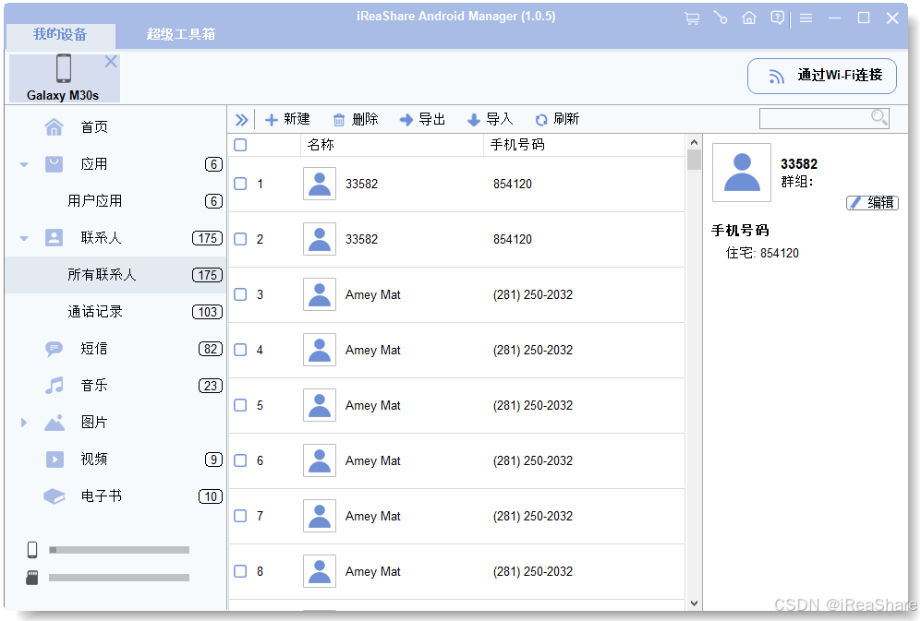Collapse the 联系人 tree arrow
The width and height of the screenshot is (921, 621).
pos(24,238)
